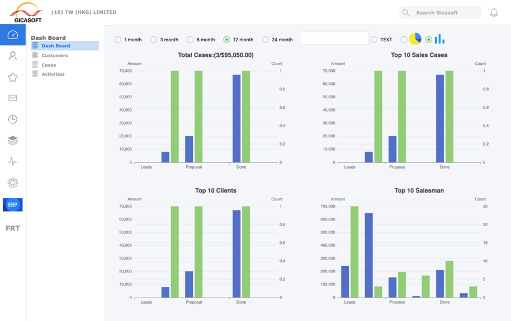Switch to TEXT display mode
The width and height of the screenshot is (511, 321).
point(374,40)
